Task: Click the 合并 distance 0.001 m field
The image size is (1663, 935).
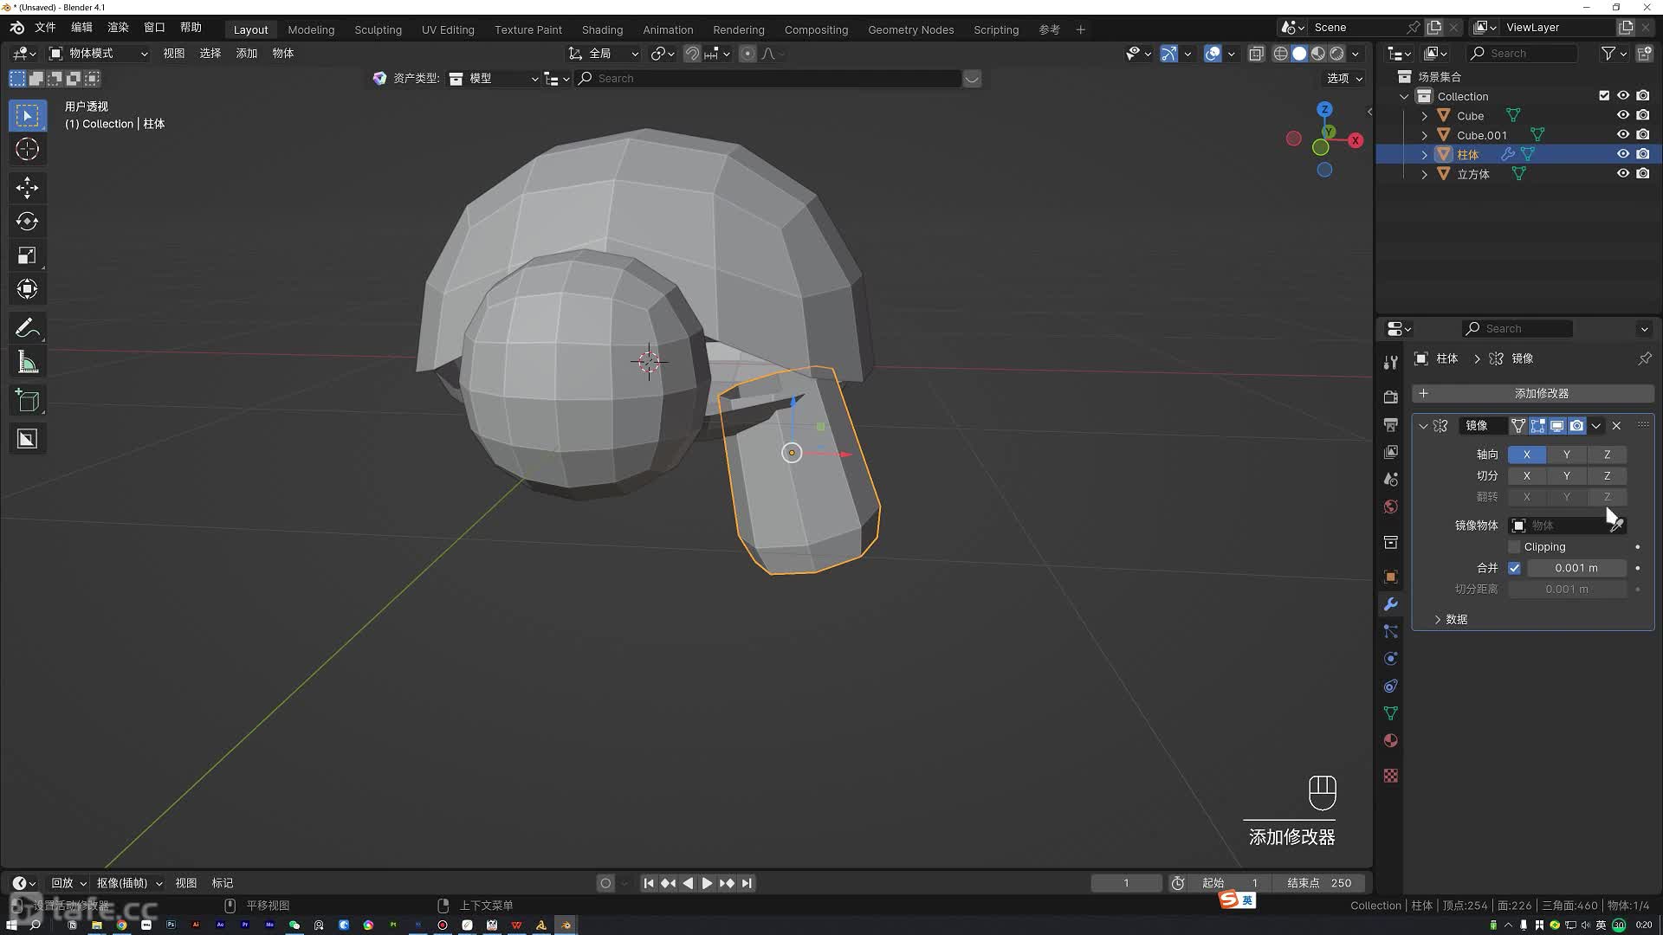Action: pyautogui.click(x=1576, y=568)
